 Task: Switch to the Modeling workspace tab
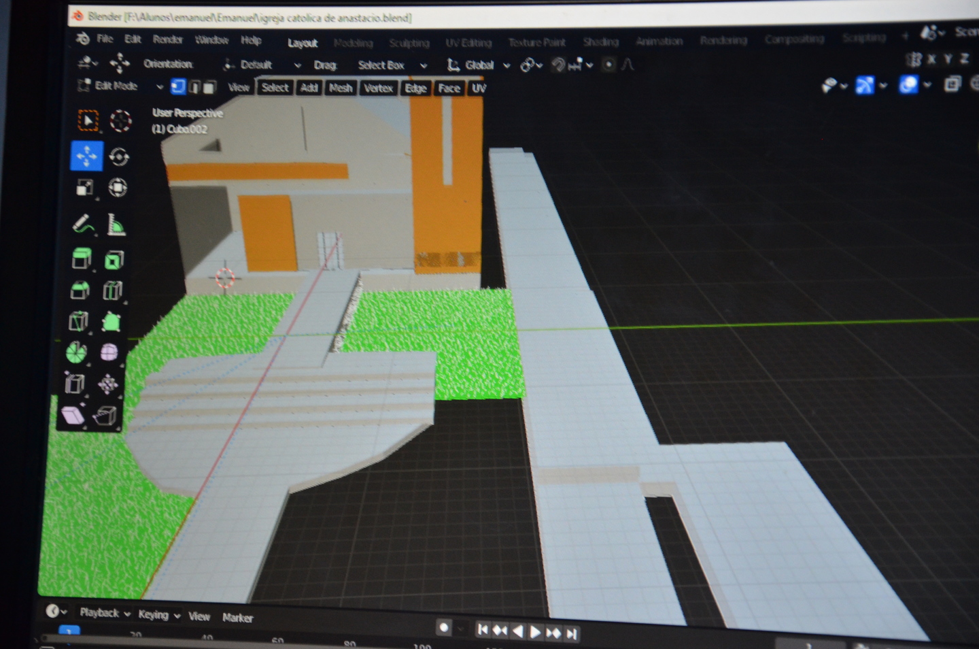353,43
